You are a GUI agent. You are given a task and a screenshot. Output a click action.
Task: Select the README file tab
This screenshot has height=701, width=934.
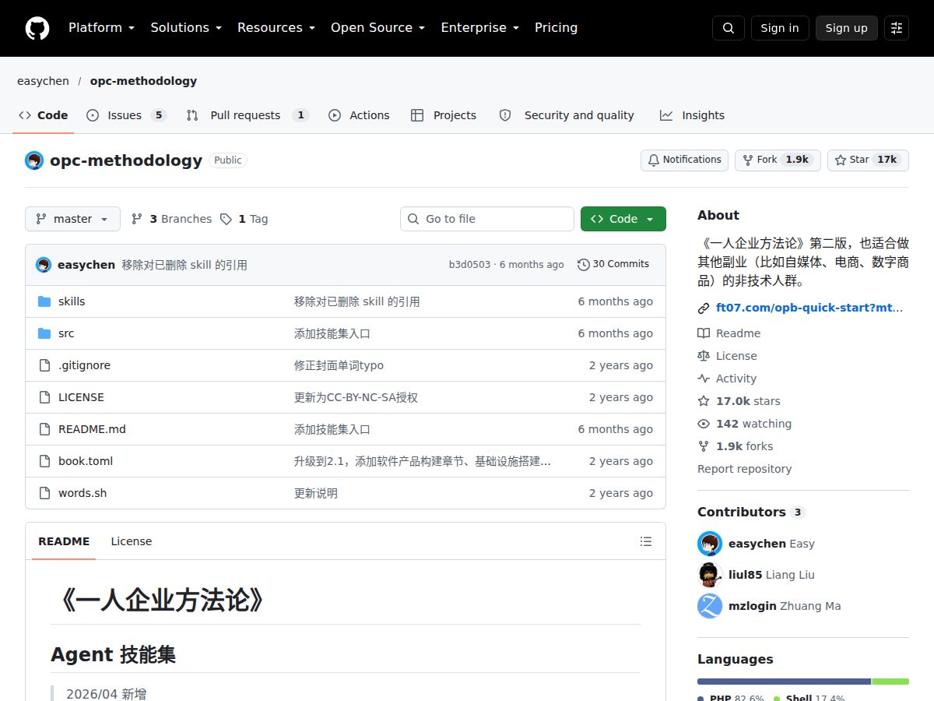[64, 541]
